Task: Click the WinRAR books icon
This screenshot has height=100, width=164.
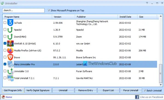Action: click(x=10, y=43)
